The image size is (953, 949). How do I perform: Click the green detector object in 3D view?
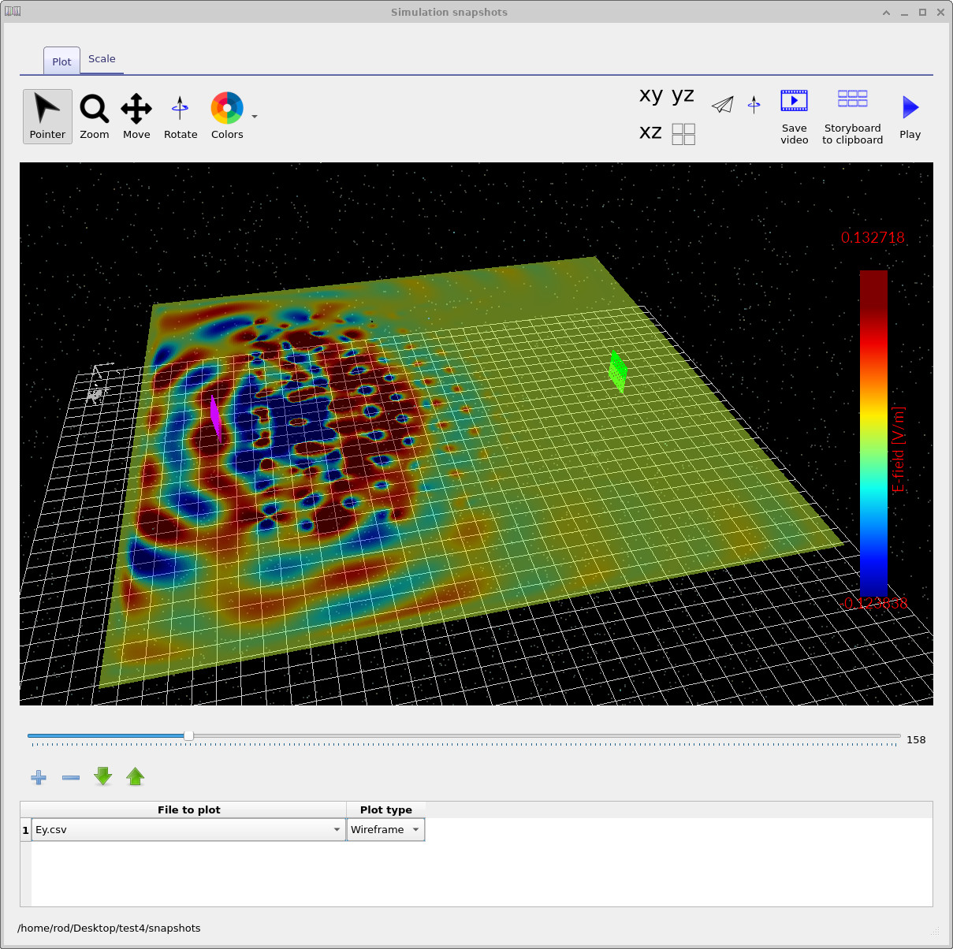pyautogui.click(x=618, y=370)
